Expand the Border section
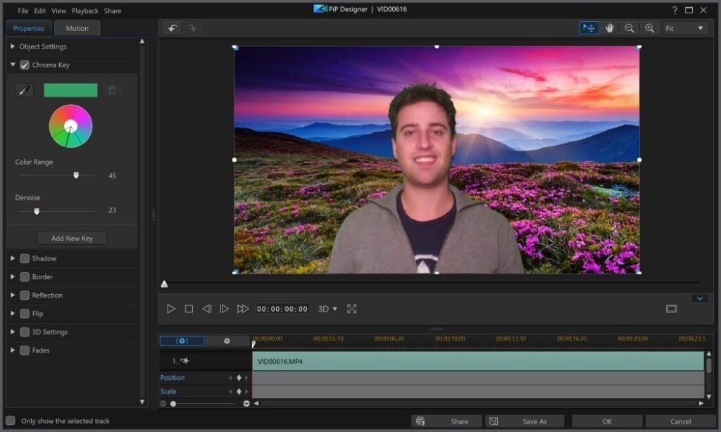The width and height of the screenshot is (721, 432). tap(13, 277)
